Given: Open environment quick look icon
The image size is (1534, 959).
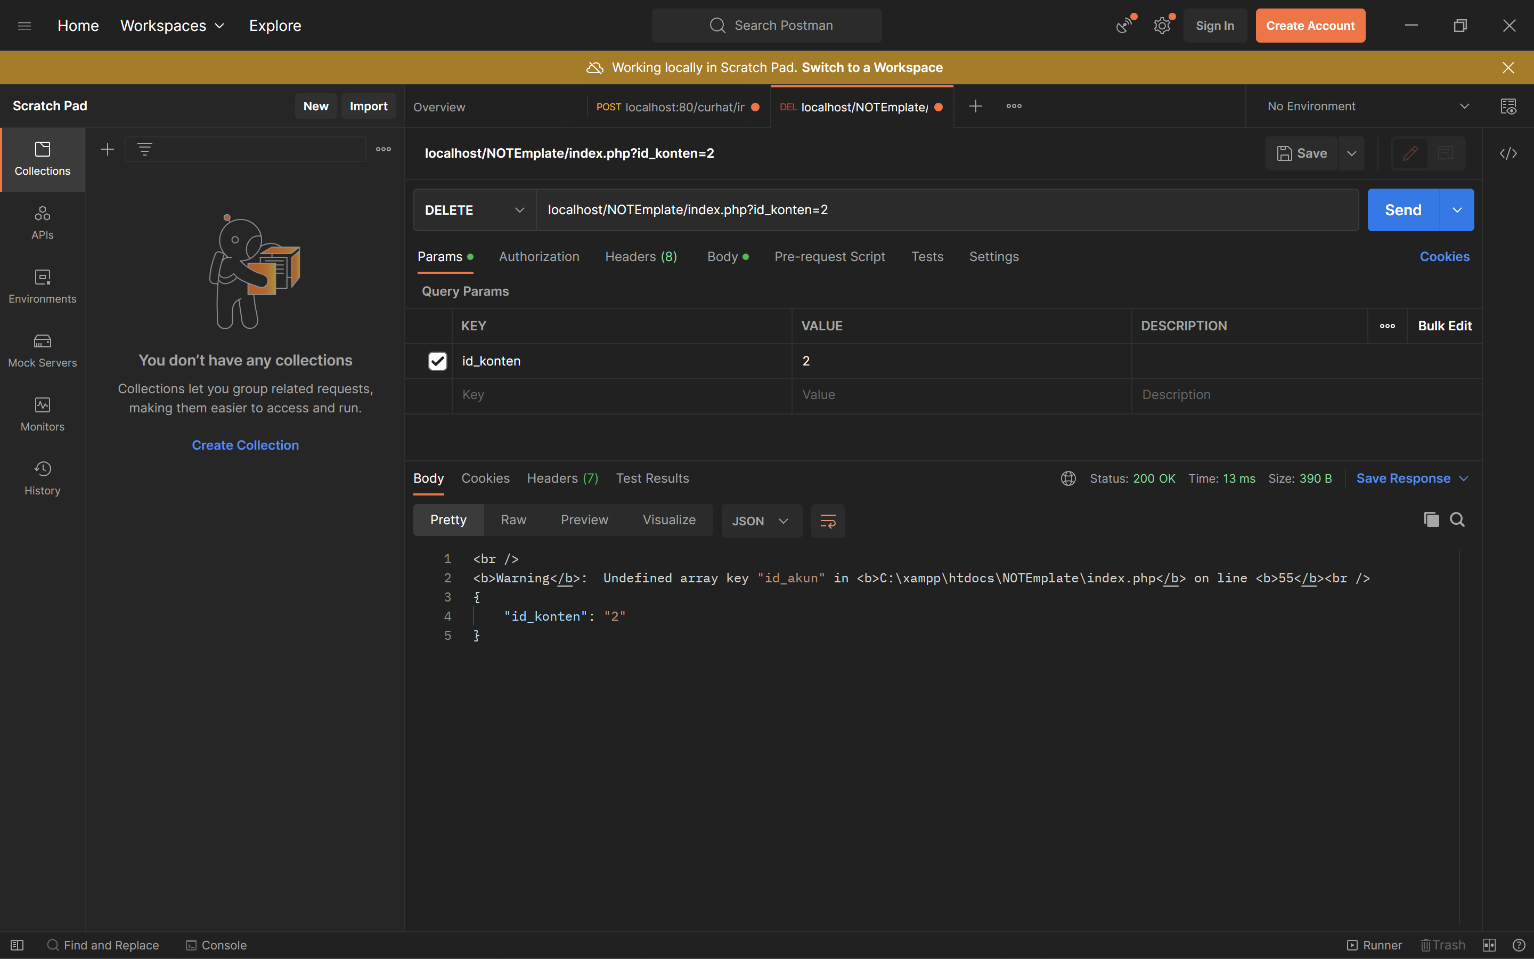Looking at the screenshot, I should point(1508,106).
